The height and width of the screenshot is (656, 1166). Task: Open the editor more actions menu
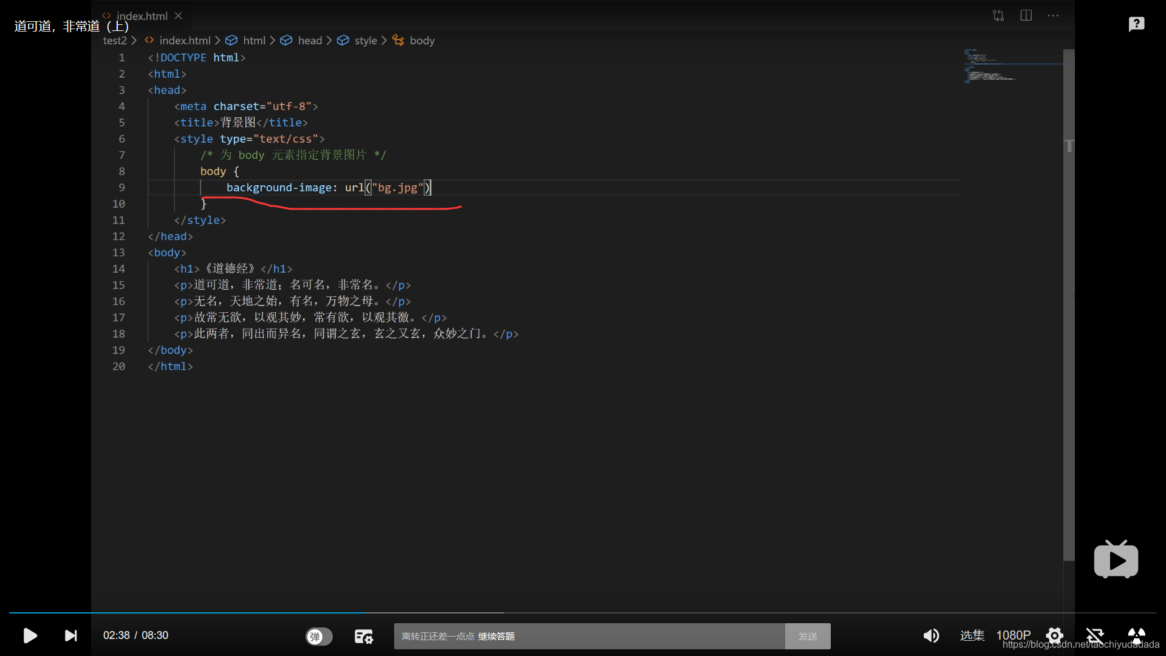tap(1053, 16)
